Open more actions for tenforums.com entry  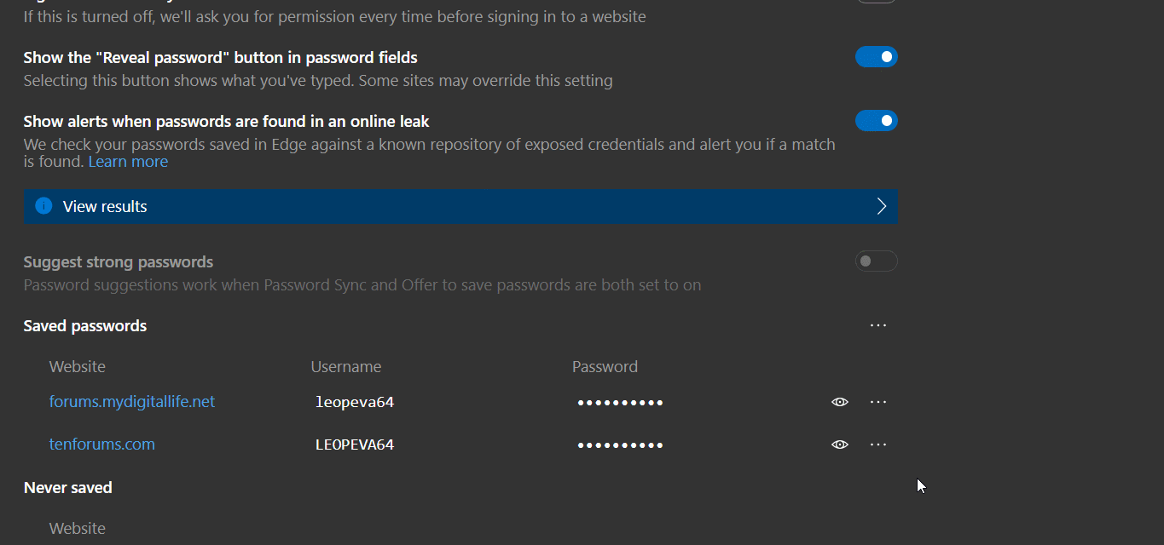click(878, 445)
